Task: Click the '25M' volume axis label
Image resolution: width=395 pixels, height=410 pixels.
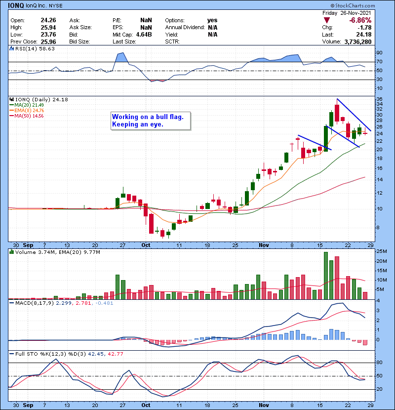Action: 381,251
